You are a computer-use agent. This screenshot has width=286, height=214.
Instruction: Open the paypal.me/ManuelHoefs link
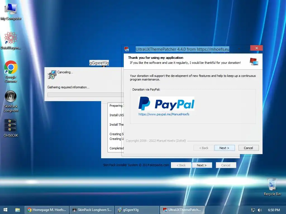point(164,114)
